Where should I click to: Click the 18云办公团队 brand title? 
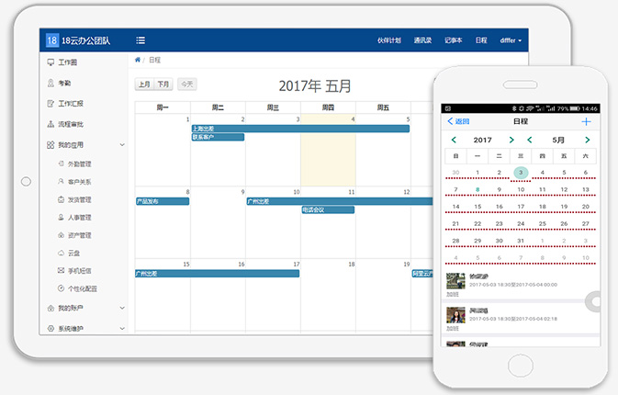[86, 40]
